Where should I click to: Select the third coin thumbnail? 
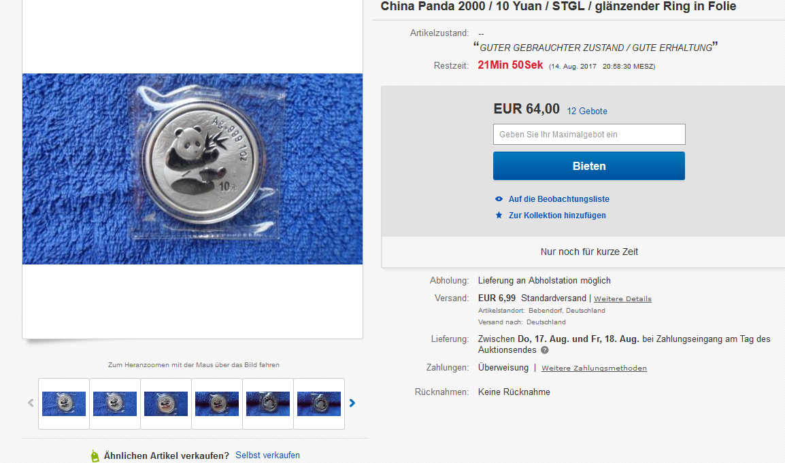click(166, 403)
